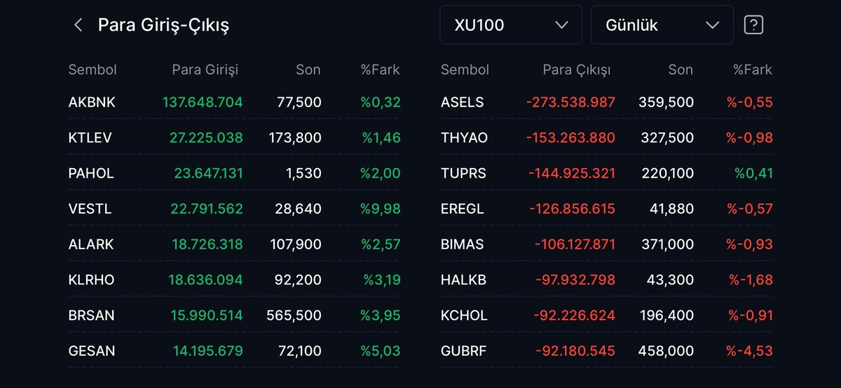
Task: Select the THYAO symbol
Action: click(464, 138)
